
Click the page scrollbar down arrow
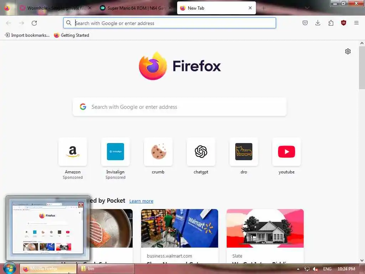click(362, 260)
